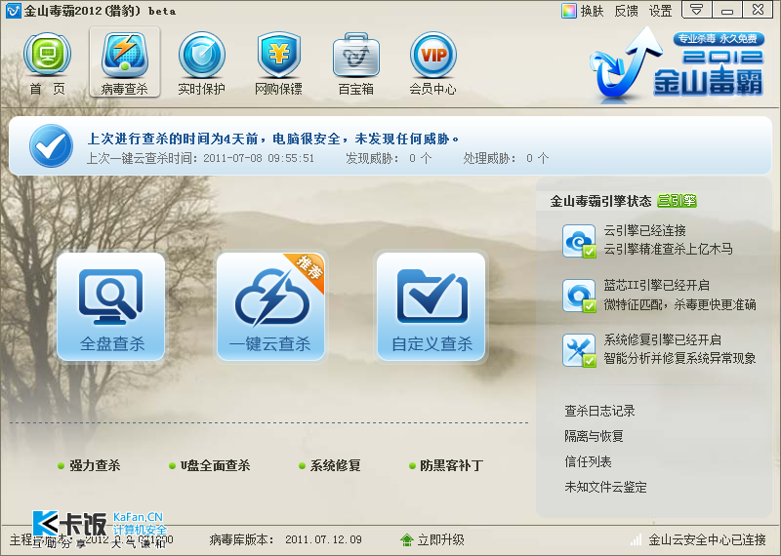Open the title bar dropdown menu button

pyautogui.click(x=696, y=10)
